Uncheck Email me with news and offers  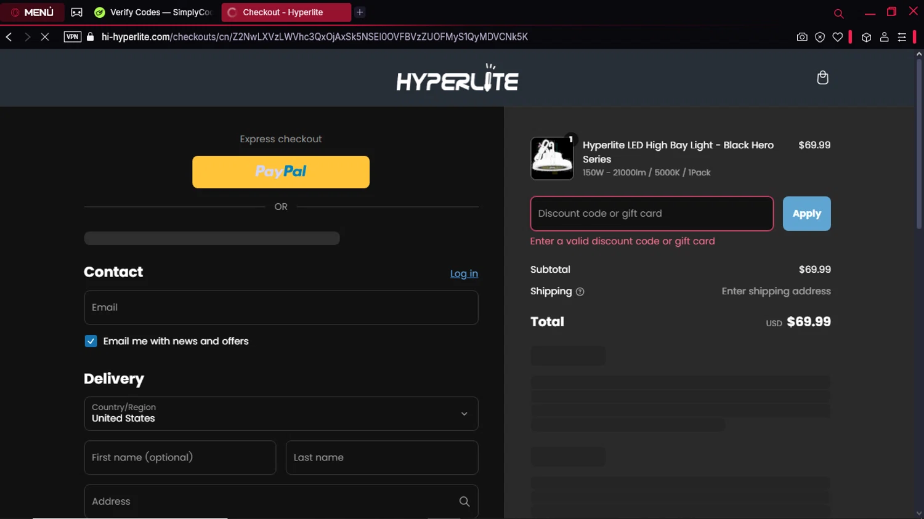point(91,341)
